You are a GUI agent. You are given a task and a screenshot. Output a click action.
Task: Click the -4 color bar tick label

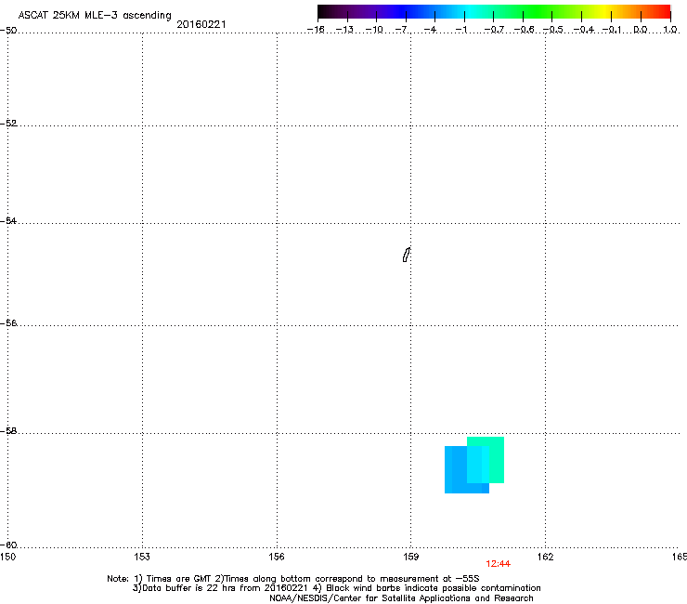pyautogui.click(x=430, y=30)
